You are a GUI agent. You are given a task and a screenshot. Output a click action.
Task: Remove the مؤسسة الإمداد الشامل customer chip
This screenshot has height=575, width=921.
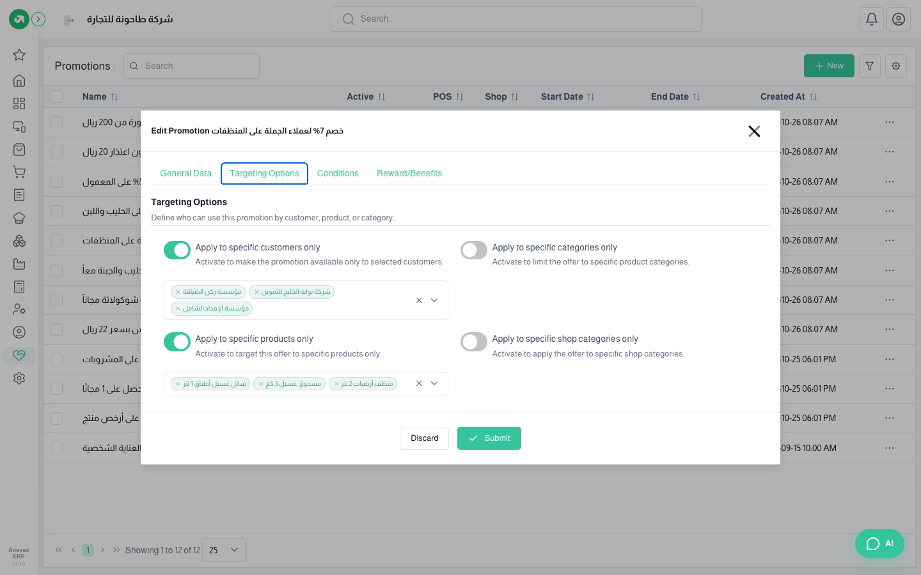(178, 309)
